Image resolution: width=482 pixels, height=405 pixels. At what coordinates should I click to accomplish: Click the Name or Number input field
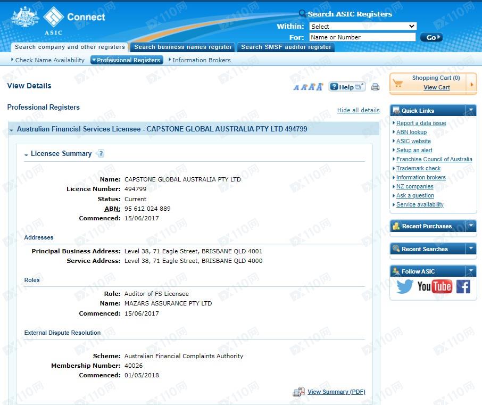tap(362, 37)
